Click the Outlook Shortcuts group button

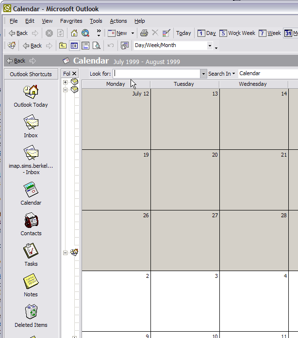point(31,74)
